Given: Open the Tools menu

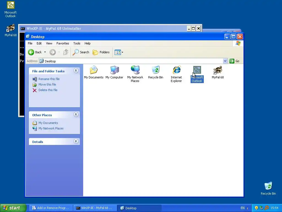Looking at the screenshot, I should (77, 43).
